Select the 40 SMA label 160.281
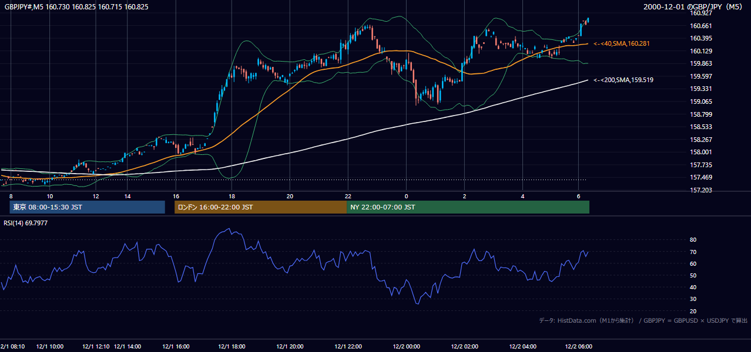 (623, 43)
